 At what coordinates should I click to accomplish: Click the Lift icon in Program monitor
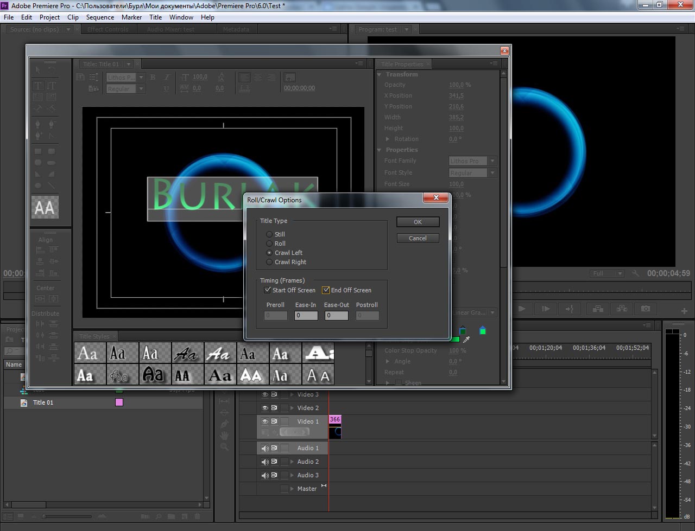pyautogui.click(x=598, y=309)
